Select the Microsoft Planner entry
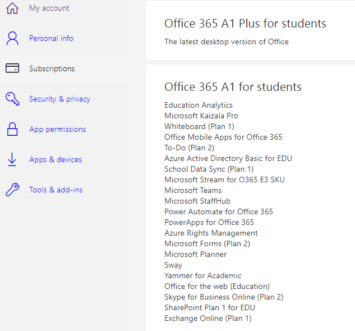The width and height of the screenshot is (355, 331). [195, 254]
